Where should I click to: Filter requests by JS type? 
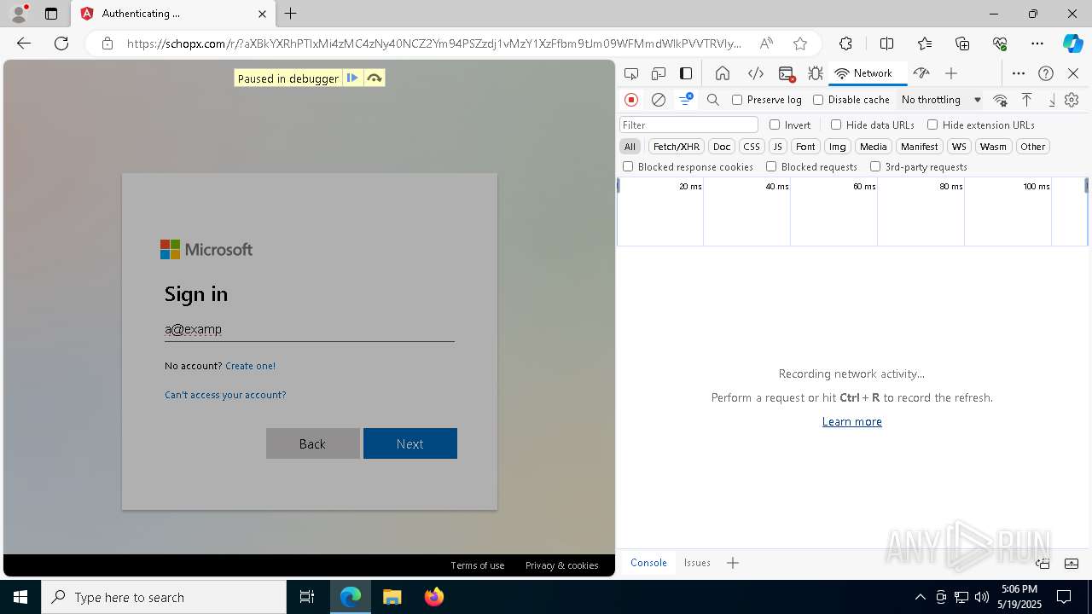(777, 147)
